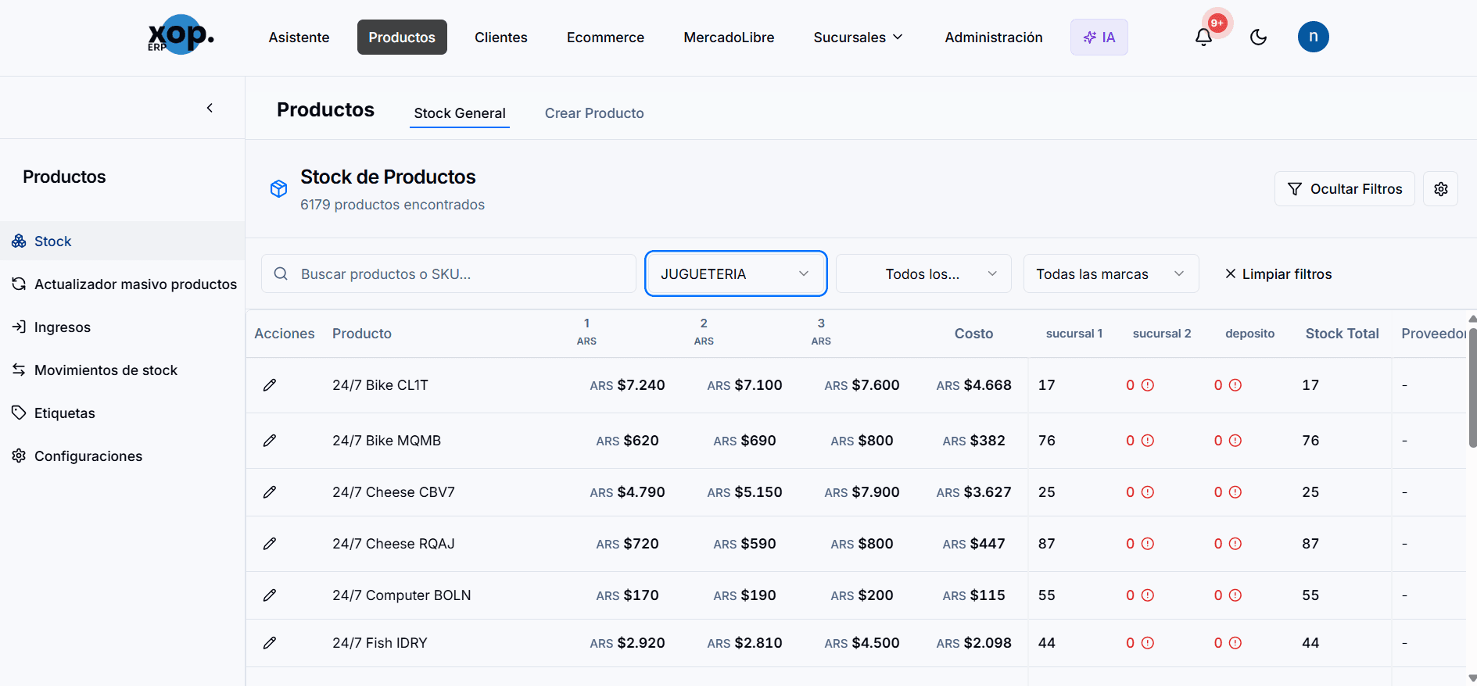This screenshot has height=686, width=1477.
Task: Edit product 24/7 Fish IDRY
Action: [x=270, y=643]
